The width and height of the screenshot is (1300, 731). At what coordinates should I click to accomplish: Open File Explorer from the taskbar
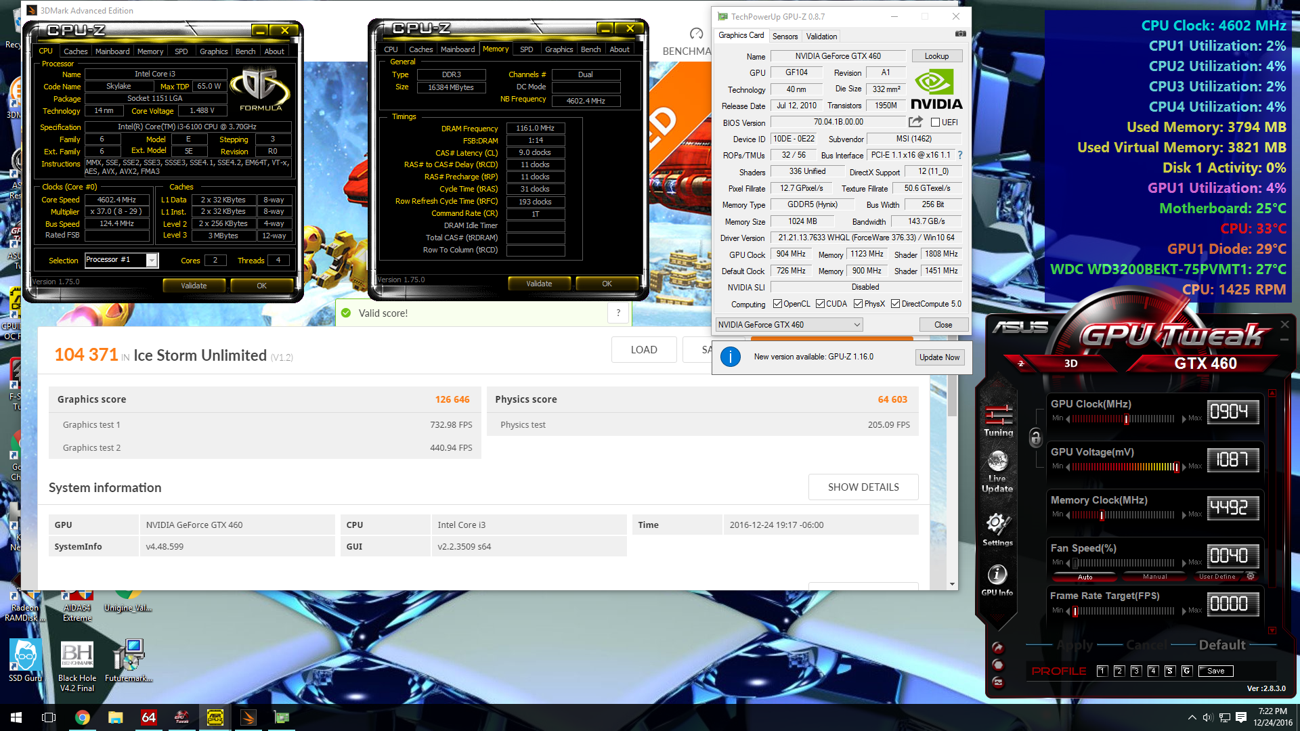tap(115, 717)
